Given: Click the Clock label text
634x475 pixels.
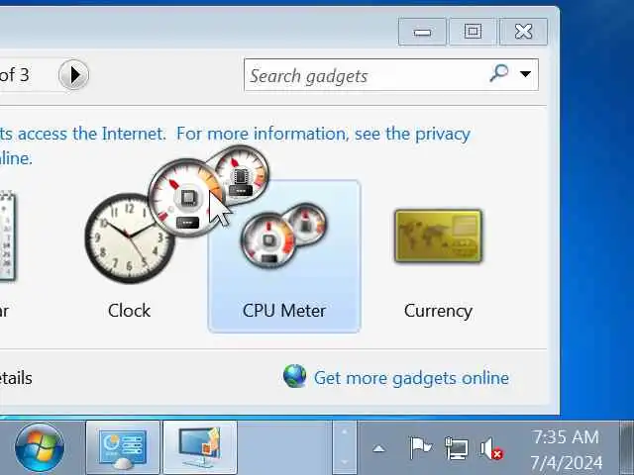Looking at the screenshot, I should [129, 311].
